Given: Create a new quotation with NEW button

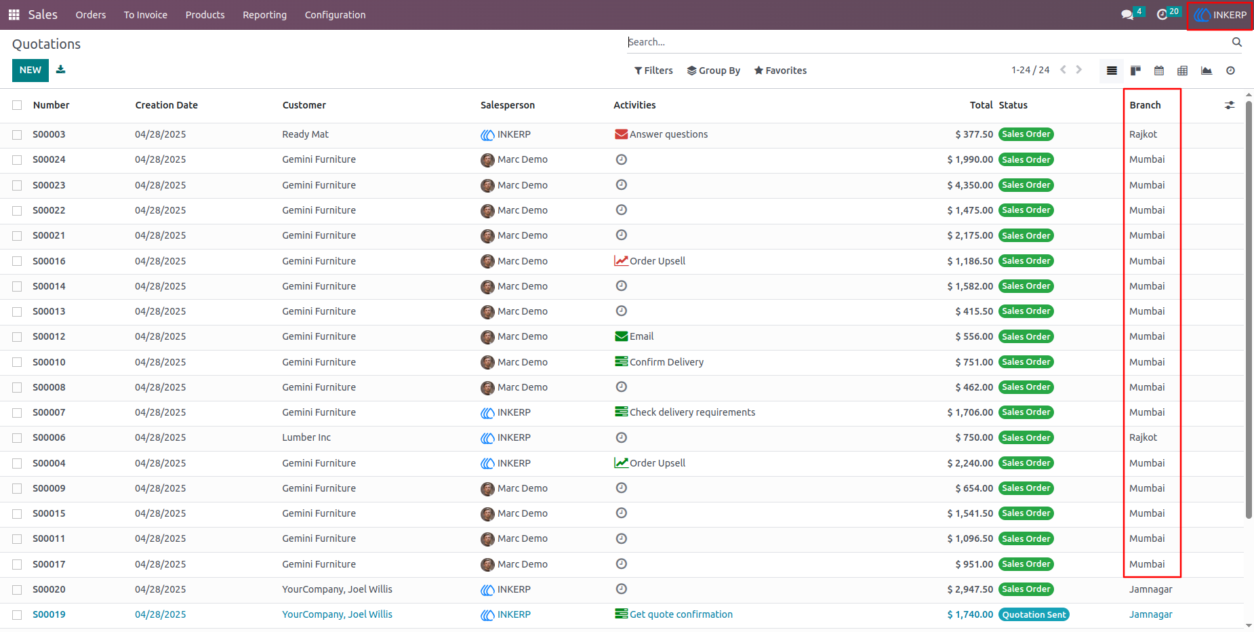Looking at the screenshot, I should [31, 71].
